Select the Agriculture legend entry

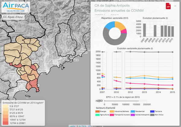pyautogui.click(x=98, y=115)
